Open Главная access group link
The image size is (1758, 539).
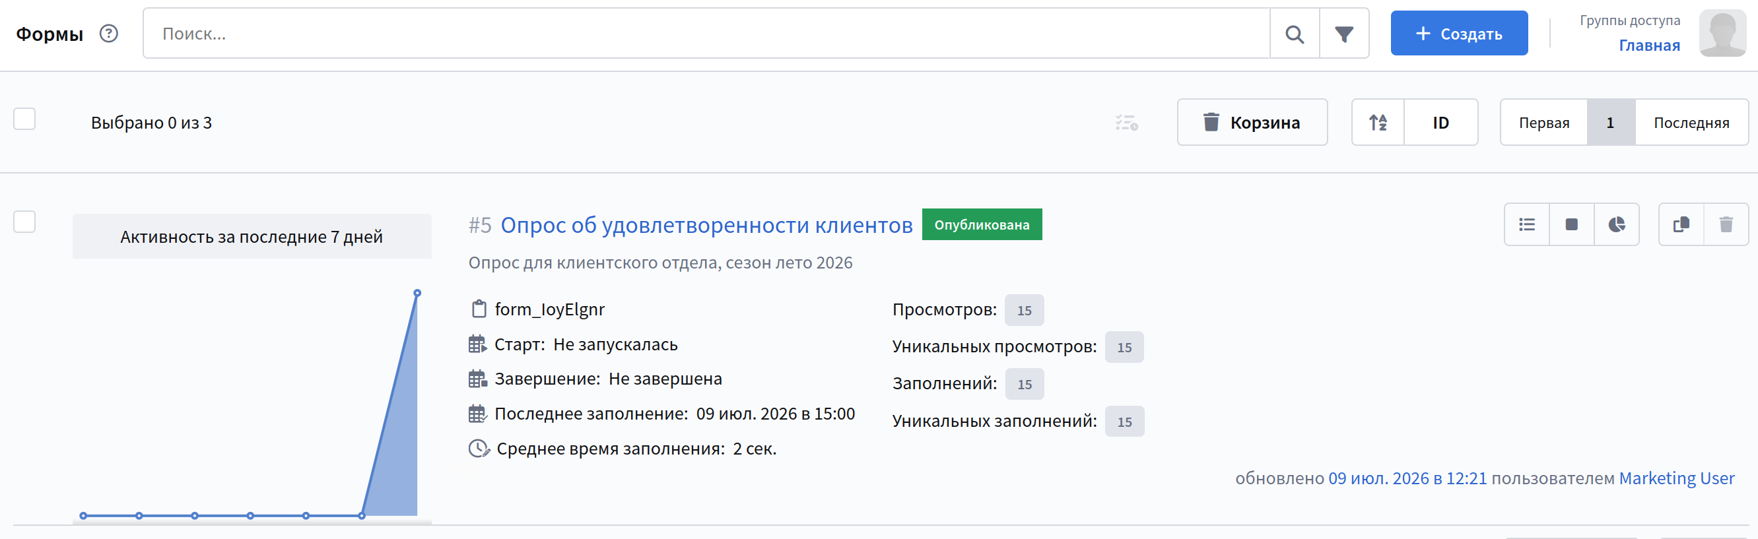click(1650, 46)
